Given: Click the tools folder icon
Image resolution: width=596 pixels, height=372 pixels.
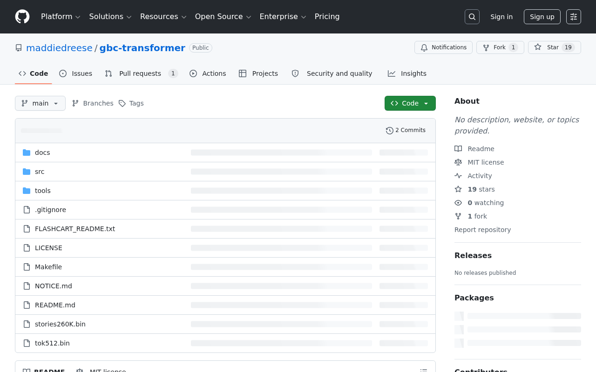Looking at the screenshot, I should click(x=27, y=191).
